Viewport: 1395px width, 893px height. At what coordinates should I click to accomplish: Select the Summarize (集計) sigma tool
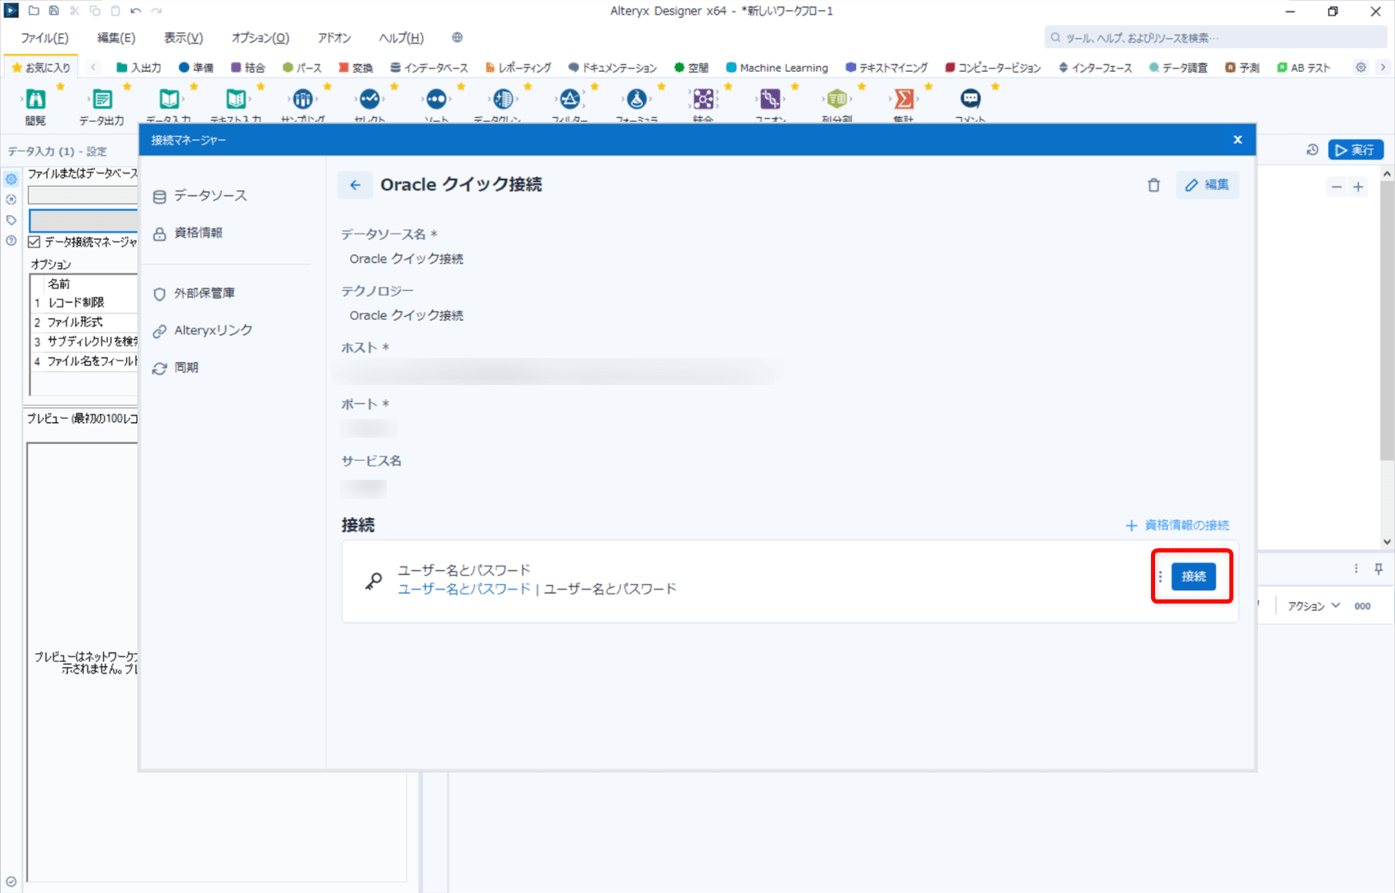coord(904,99)
